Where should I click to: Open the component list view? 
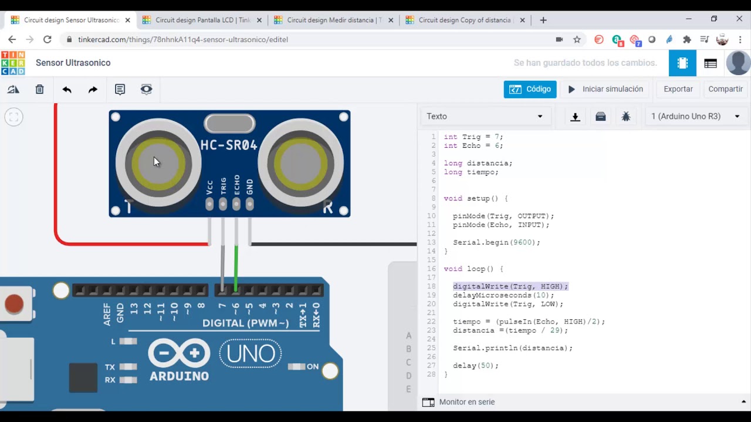[711, 63]
